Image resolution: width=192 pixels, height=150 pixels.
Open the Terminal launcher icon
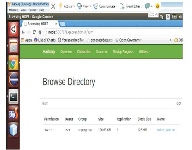click(13, 96)
